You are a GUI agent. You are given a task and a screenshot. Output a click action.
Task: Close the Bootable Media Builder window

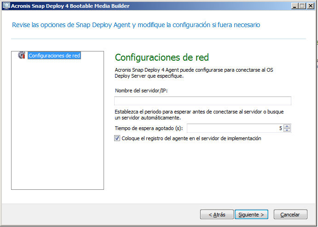(x=311, y=6)
